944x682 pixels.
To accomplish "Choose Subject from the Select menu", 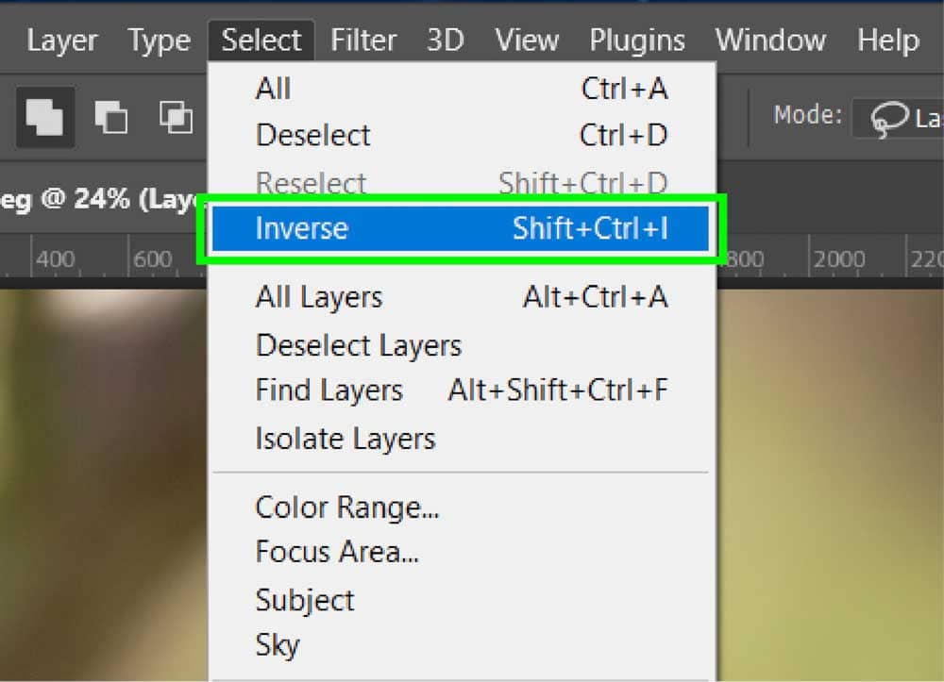I will [x=304, y=600].
